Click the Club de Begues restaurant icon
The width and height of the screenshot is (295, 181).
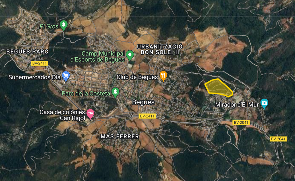[163, 76]
